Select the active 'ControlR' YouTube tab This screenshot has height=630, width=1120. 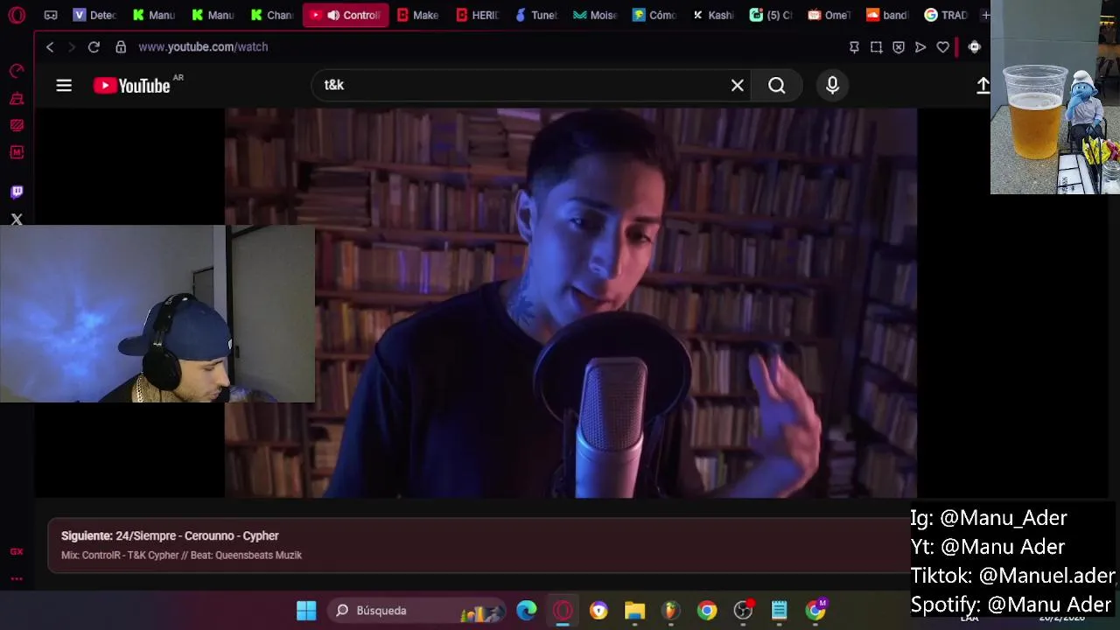(346, 15)
